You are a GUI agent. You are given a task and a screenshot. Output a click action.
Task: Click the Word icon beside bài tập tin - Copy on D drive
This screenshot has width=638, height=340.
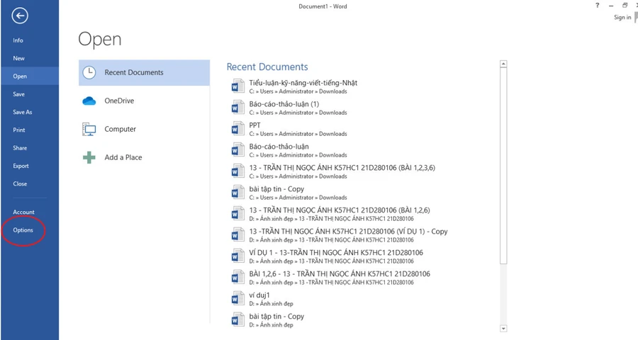tap(237, 319)
